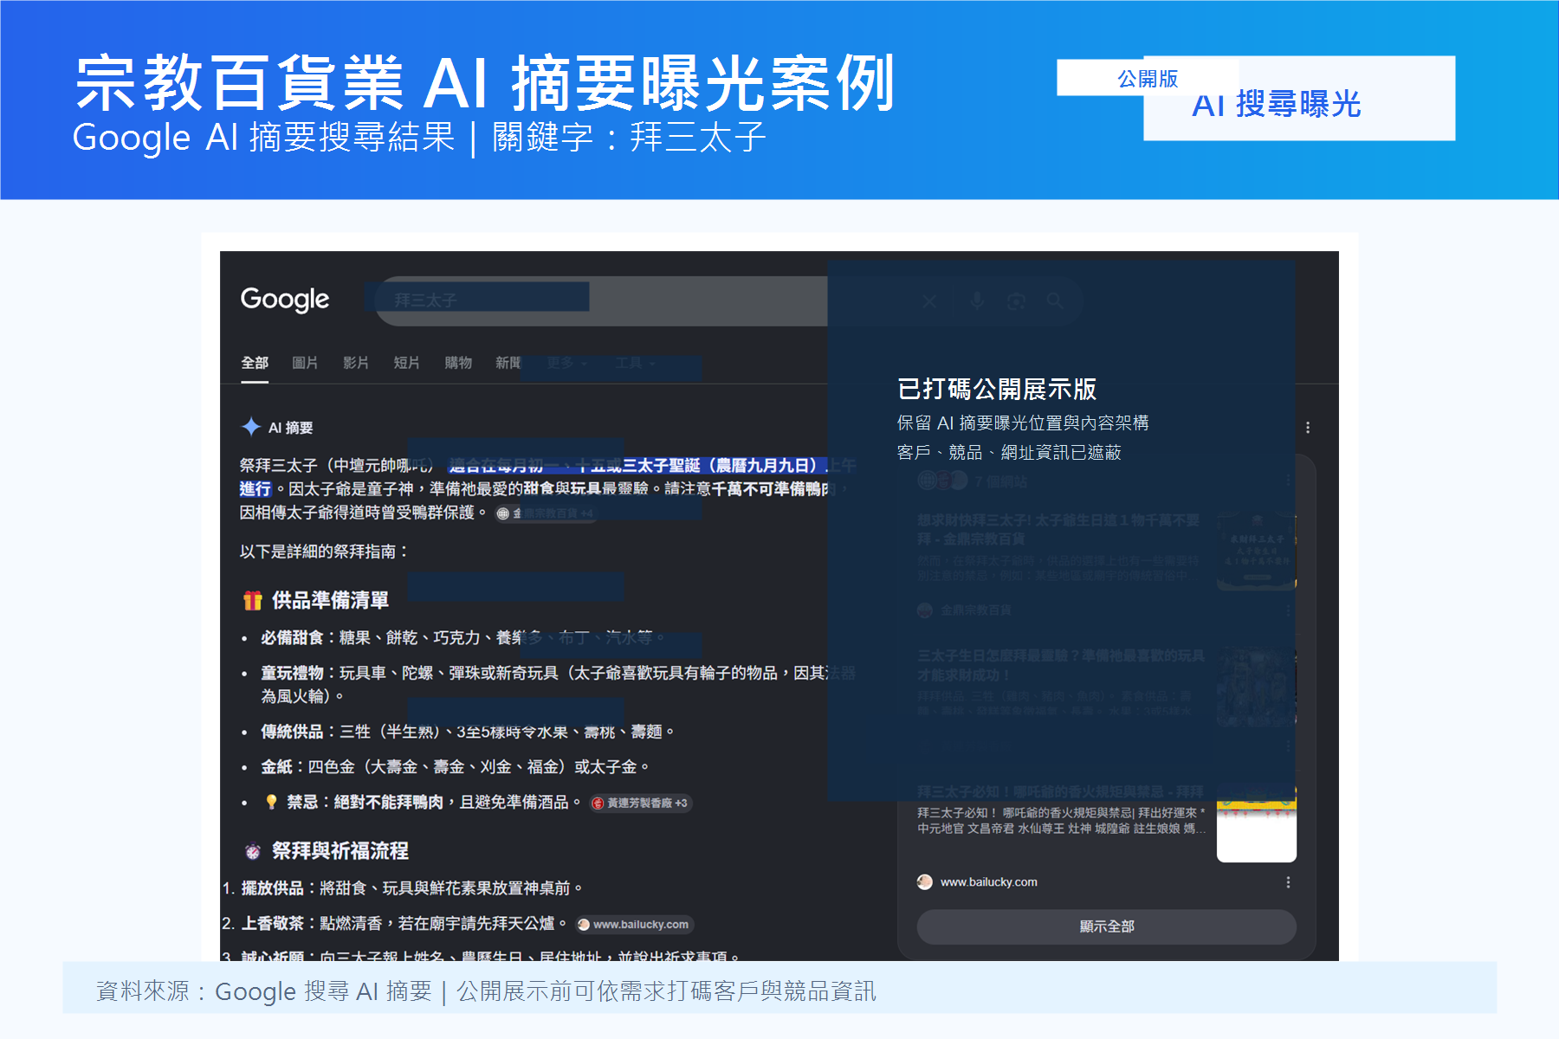
Task: Click the 必備甜食 bullet text
Action: click(463, 638)
